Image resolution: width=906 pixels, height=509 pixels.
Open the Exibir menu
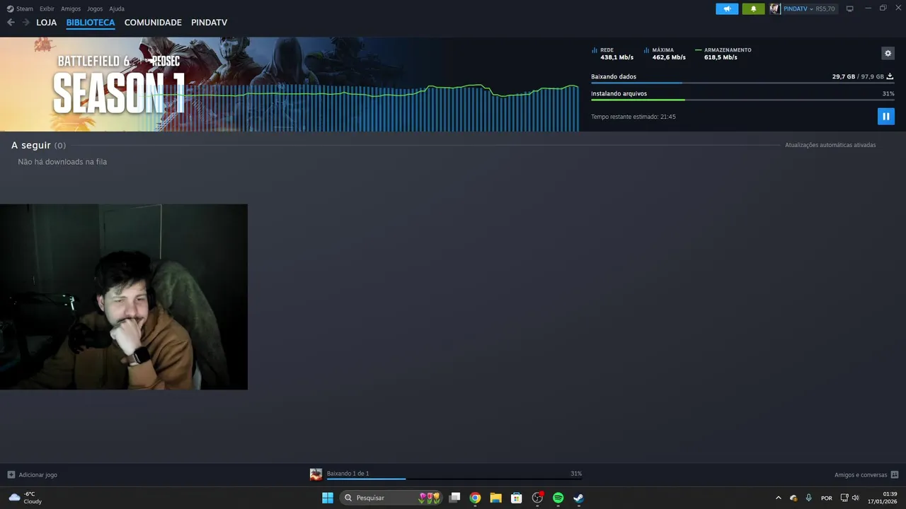tap(47, 8)
